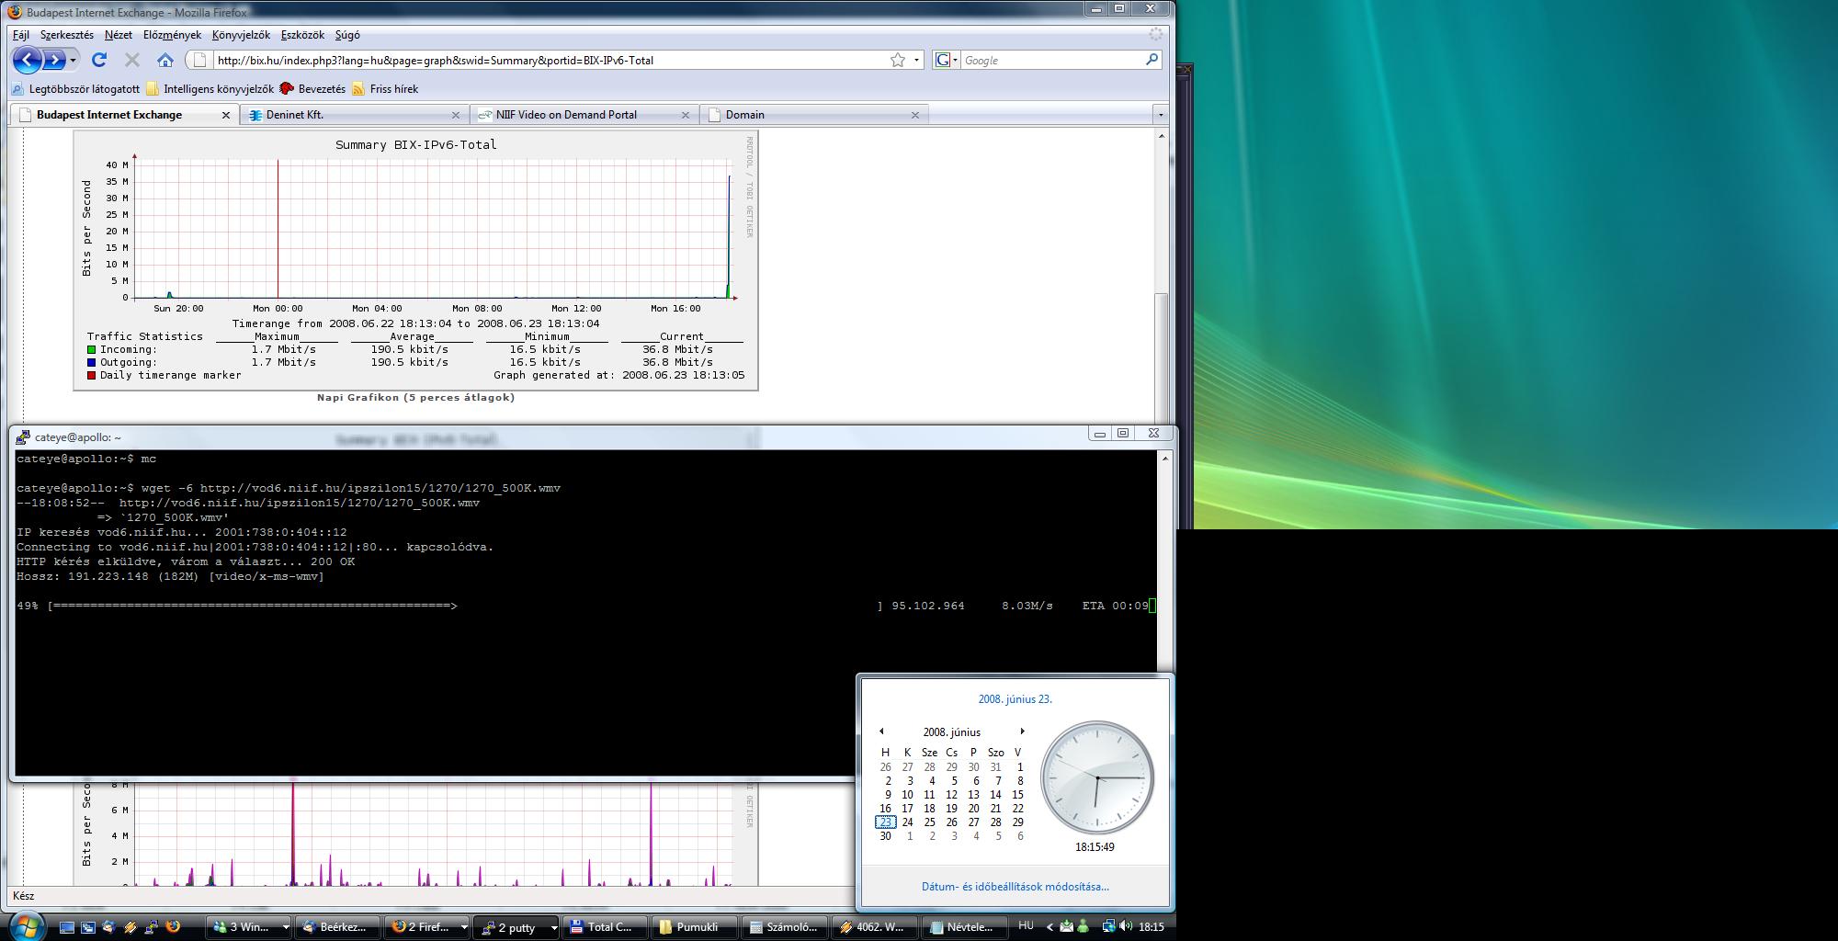
Task: Click the volume speaker tray icon
Action: point(1125,926)
